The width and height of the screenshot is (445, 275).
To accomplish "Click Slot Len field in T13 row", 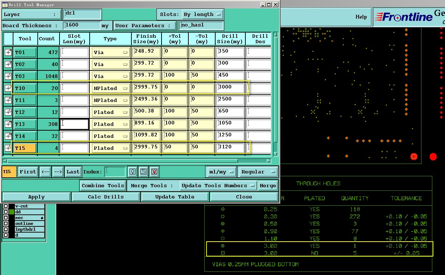I will (74, 124).
